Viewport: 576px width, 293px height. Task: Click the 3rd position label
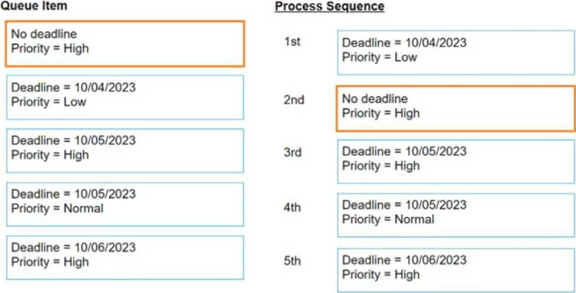tap(293, 152)
